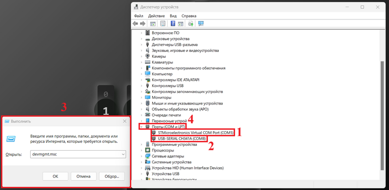Select the Контроллеры USB label
Image resolution: width=389 pixels, height=190 pixels.
[x=167, y=86]
